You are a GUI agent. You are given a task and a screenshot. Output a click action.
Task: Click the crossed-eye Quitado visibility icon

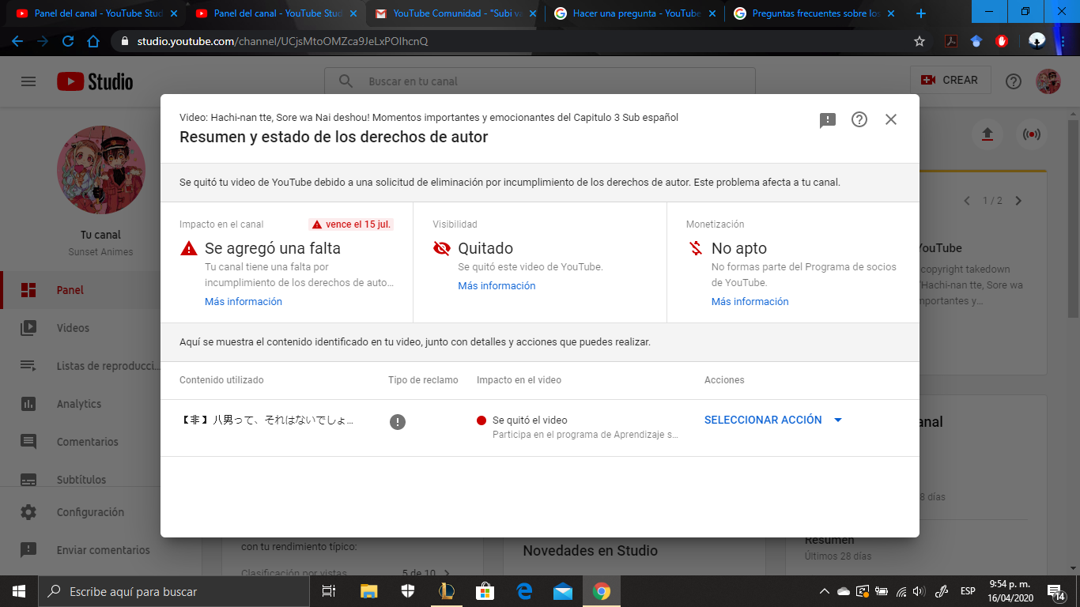coord(442,248)
